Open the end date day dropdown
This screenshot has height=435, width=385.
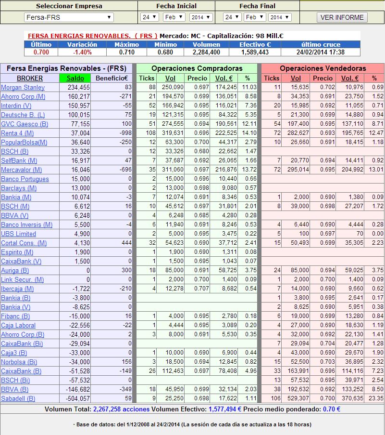pos(232,17)
